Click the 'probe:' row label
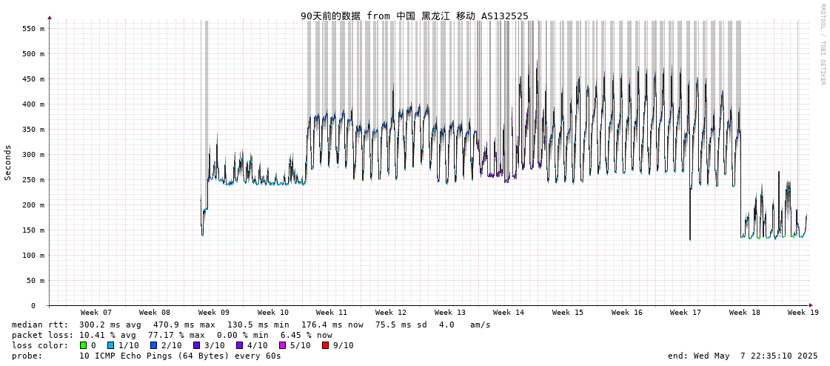 (x=27, y=356)
